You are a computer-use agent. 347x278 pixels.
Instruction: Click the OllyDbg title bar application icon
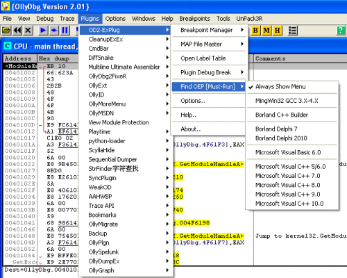pyautogui.click(x=5, y=6)
